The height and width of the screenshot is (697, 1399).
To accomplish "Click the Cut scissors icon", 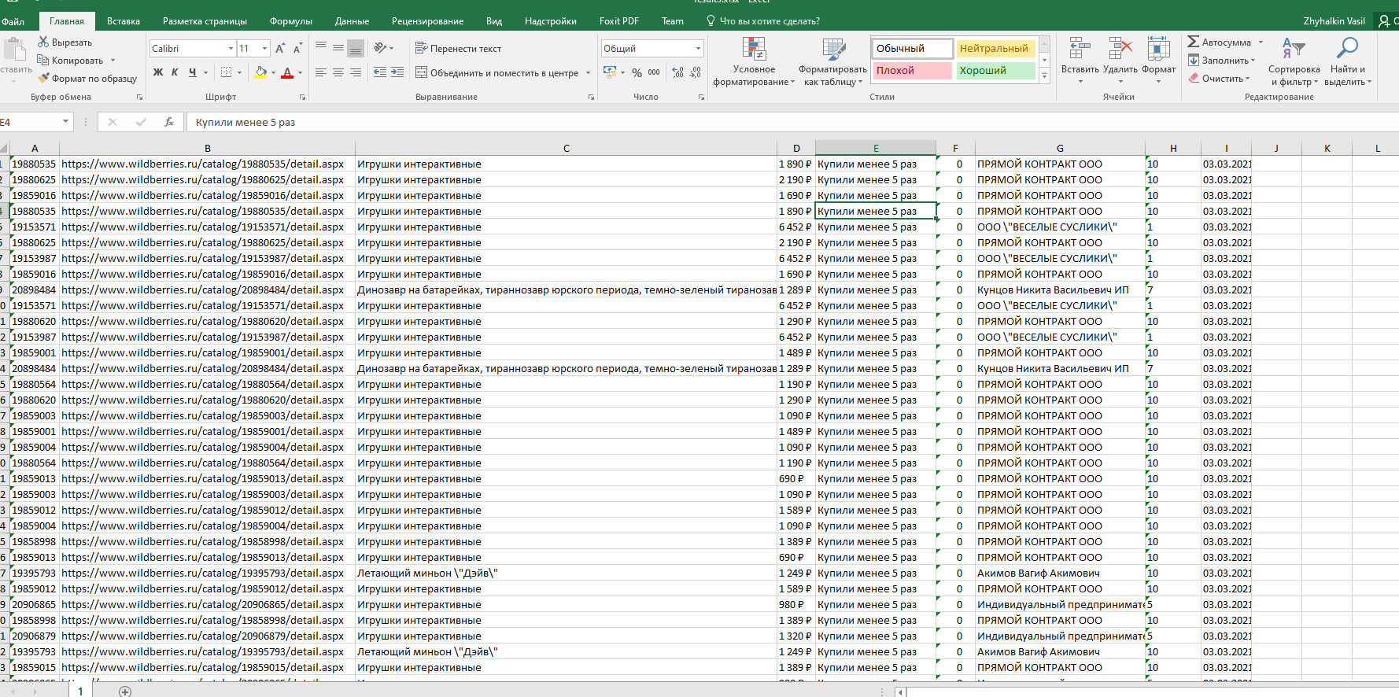I will [43, 42].
